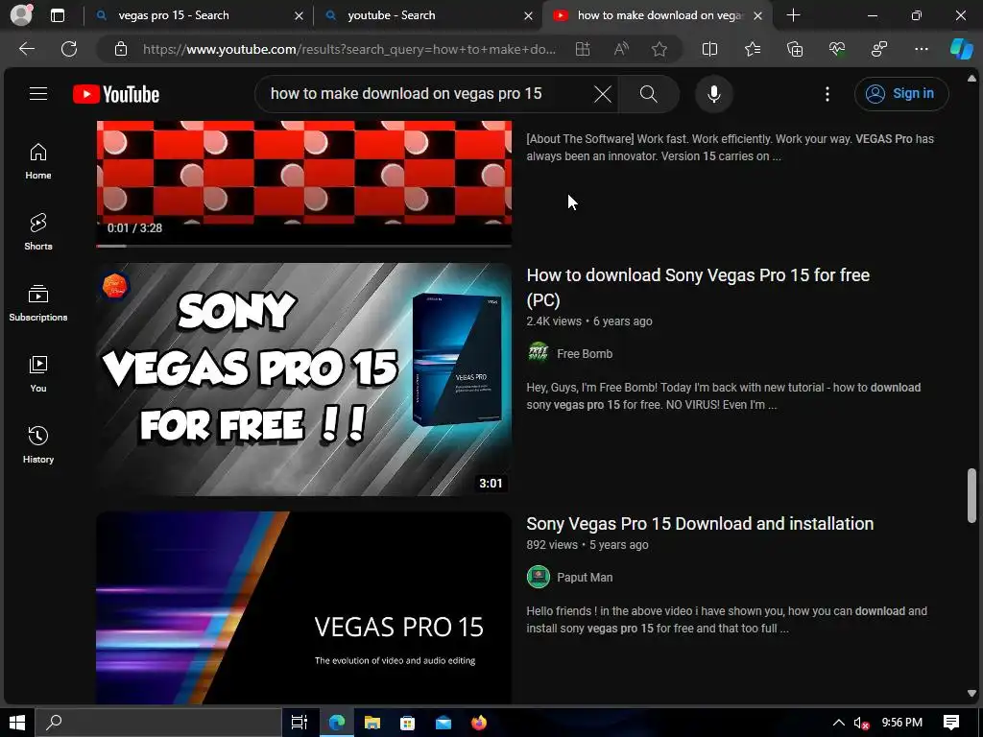View site information lock icon
The image size is (983, 737).
[x=121, y=49]
